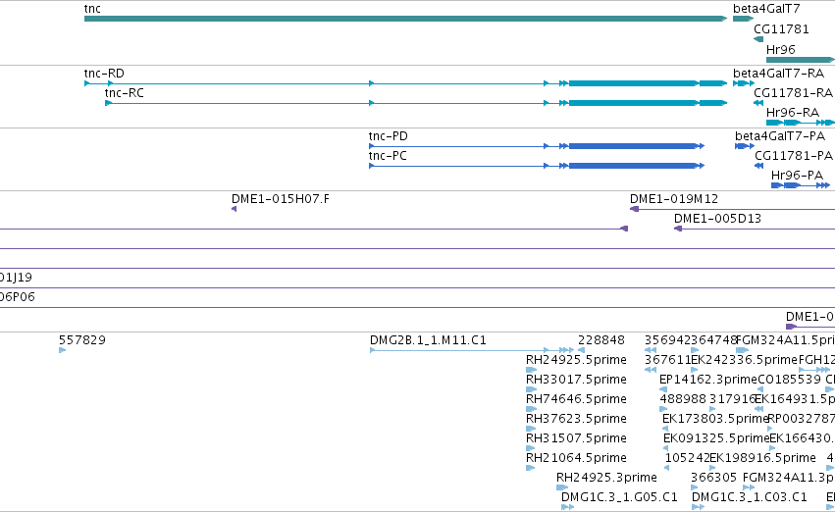Click the RH24925.5prime EST label
The width and height of the screenshot is (835, 512).
(x=576, y=360)
